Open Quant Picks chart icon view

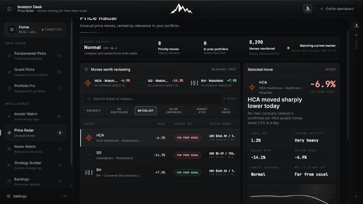tap(9, 72)
